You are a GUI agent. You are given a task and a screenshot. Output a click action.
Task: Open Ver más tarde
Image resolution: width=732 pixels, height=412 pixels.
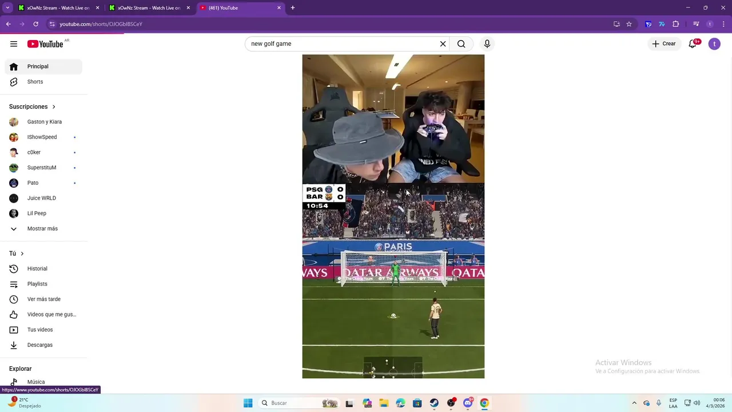coord(43,299)
